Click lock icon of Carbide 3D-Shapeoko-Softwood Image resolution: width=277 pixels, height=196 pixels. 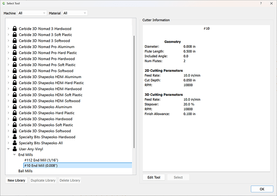pos(15,131)
